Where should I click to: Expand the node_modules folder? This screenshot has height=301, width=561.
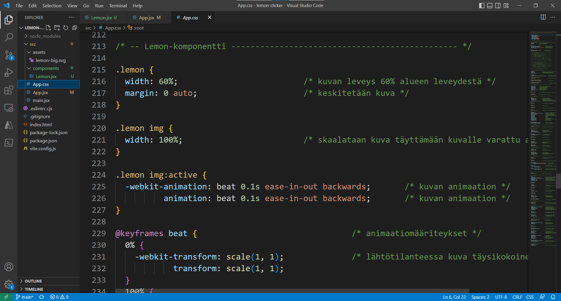pos(26,36)
